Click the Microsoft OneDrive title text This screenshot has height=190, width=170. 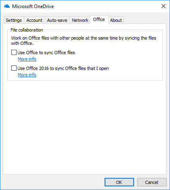33,6
